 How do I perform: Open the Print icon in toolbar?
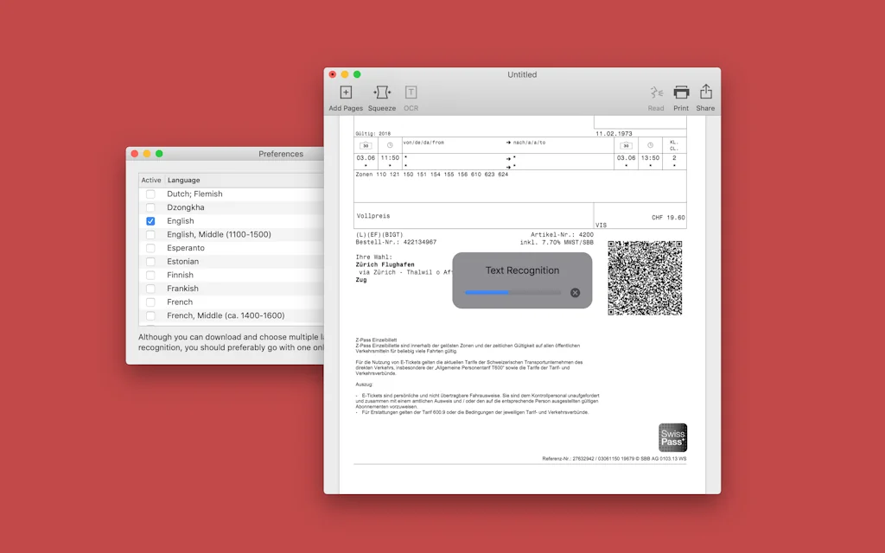click(681, 93)
